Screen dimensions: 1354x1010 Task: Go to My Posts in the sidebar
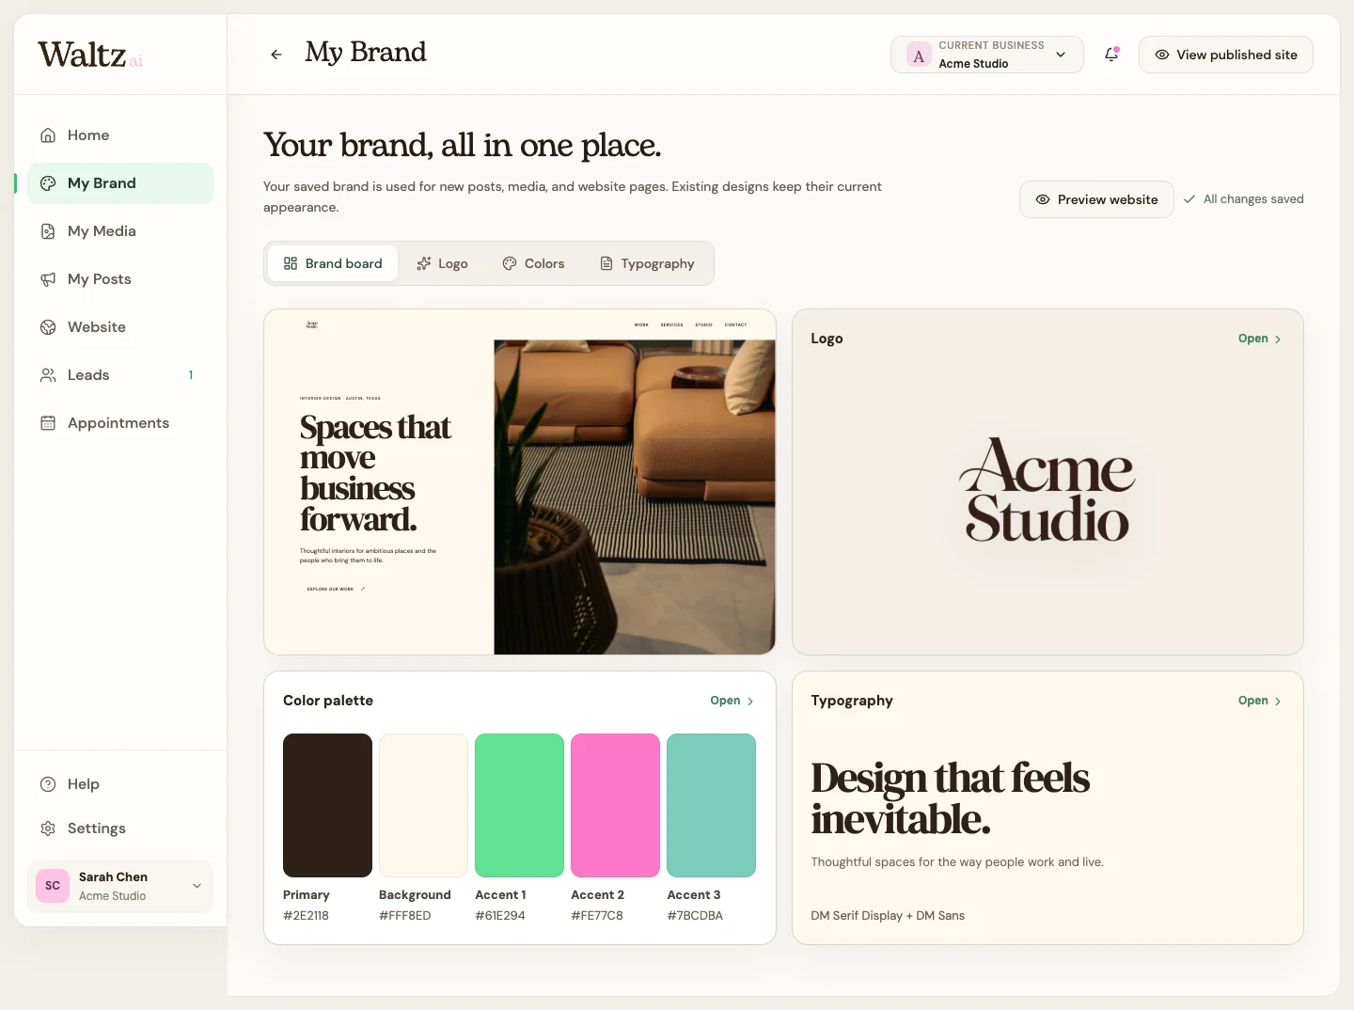click(x=120, y=279)
